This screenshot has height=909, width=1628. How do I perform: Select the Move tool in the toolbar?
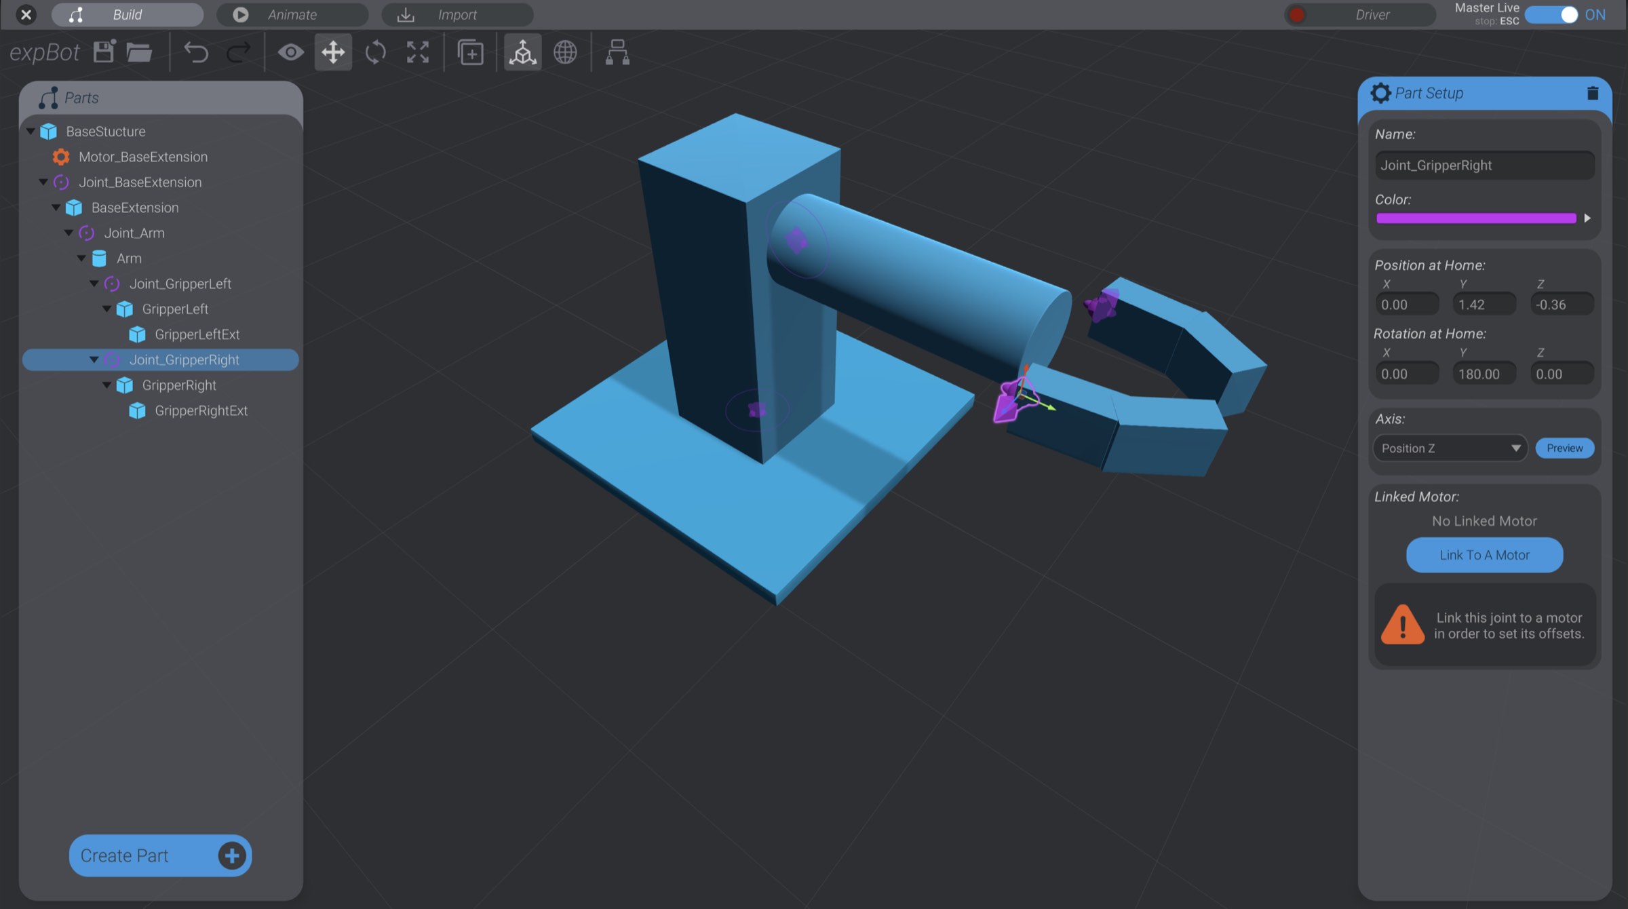pos(333,52)
